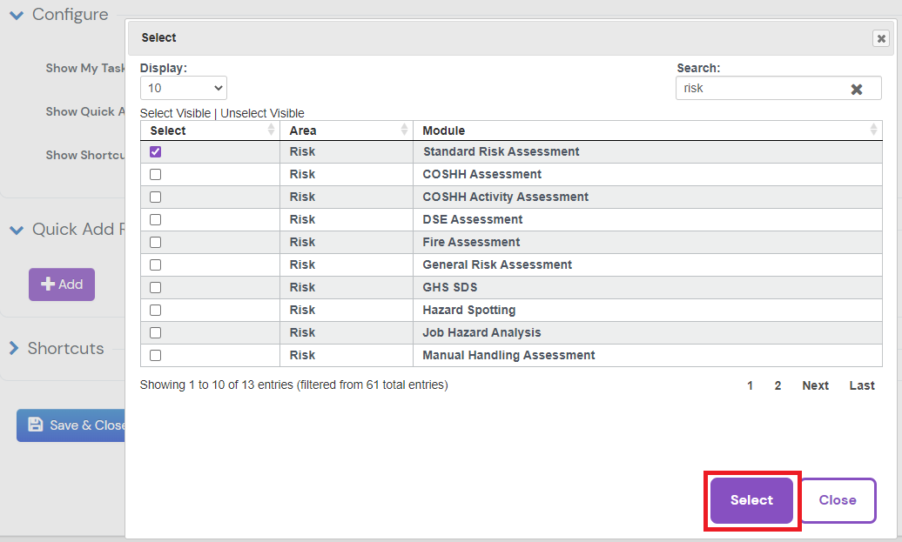Collapse the Configure section chevron

point(16,15)
